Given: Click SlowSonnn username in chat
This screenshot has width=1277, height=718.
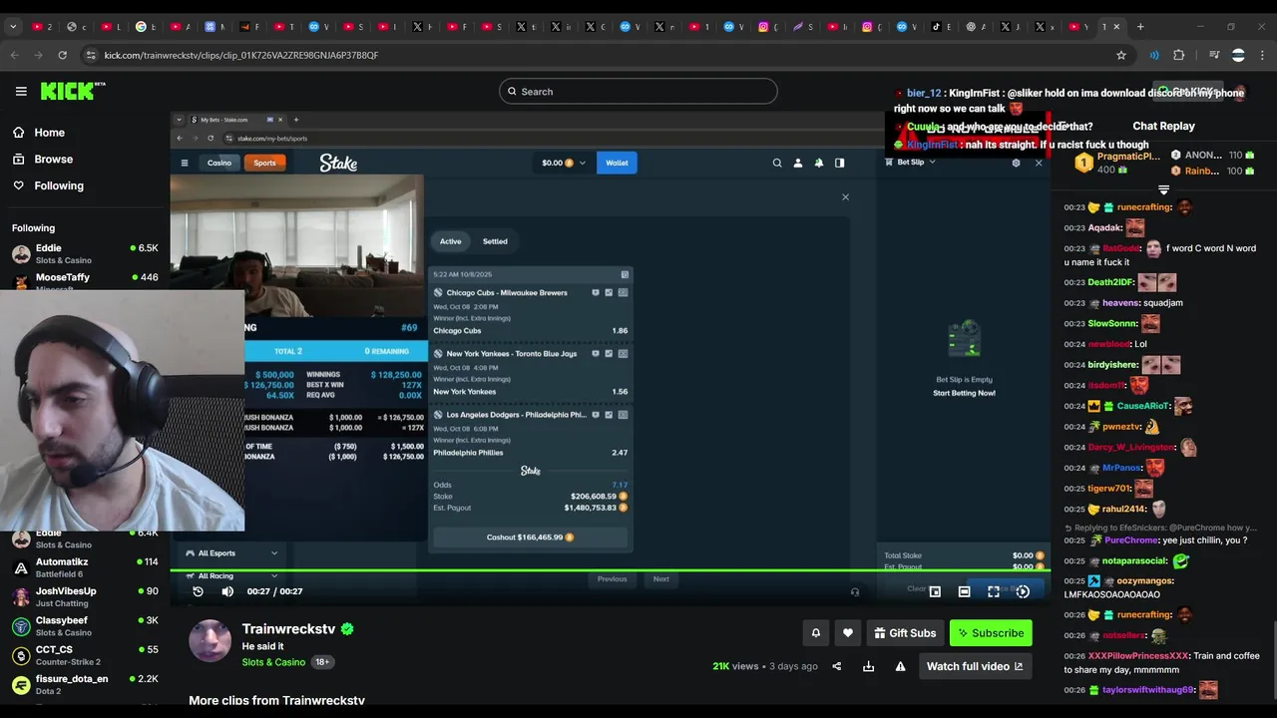Looking at the screenshot, I should coord(1112,324).
